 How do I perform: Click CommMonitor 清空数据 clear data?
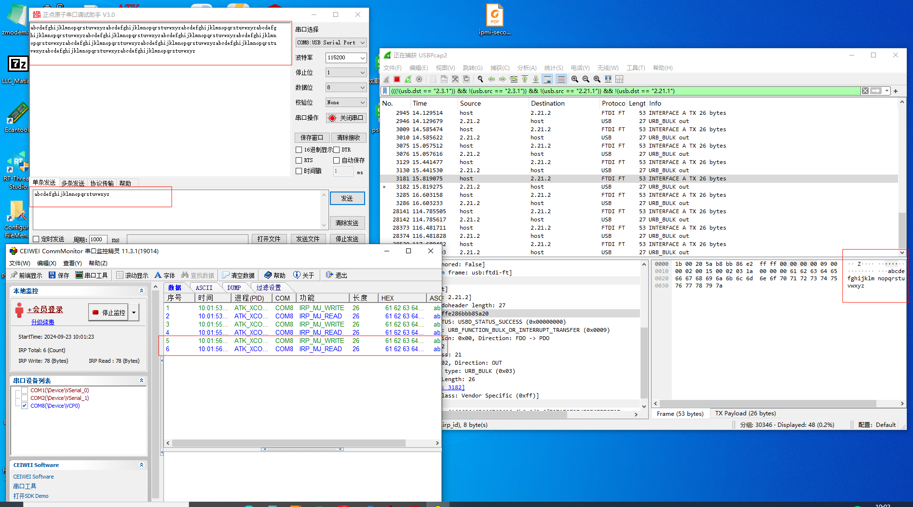238,275
